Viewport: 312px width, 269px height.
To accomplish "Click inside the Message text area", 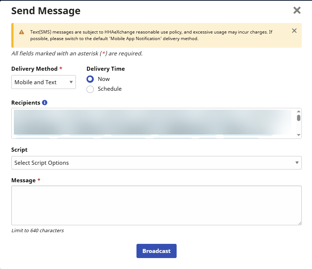I will [156, 205].
